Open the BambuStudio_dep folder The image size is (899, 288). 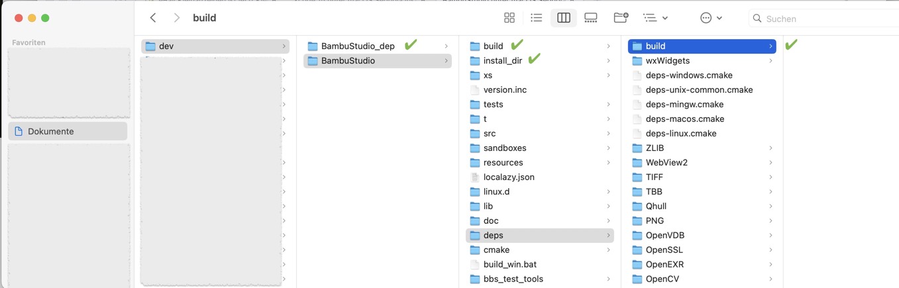[x=378, y=46]
